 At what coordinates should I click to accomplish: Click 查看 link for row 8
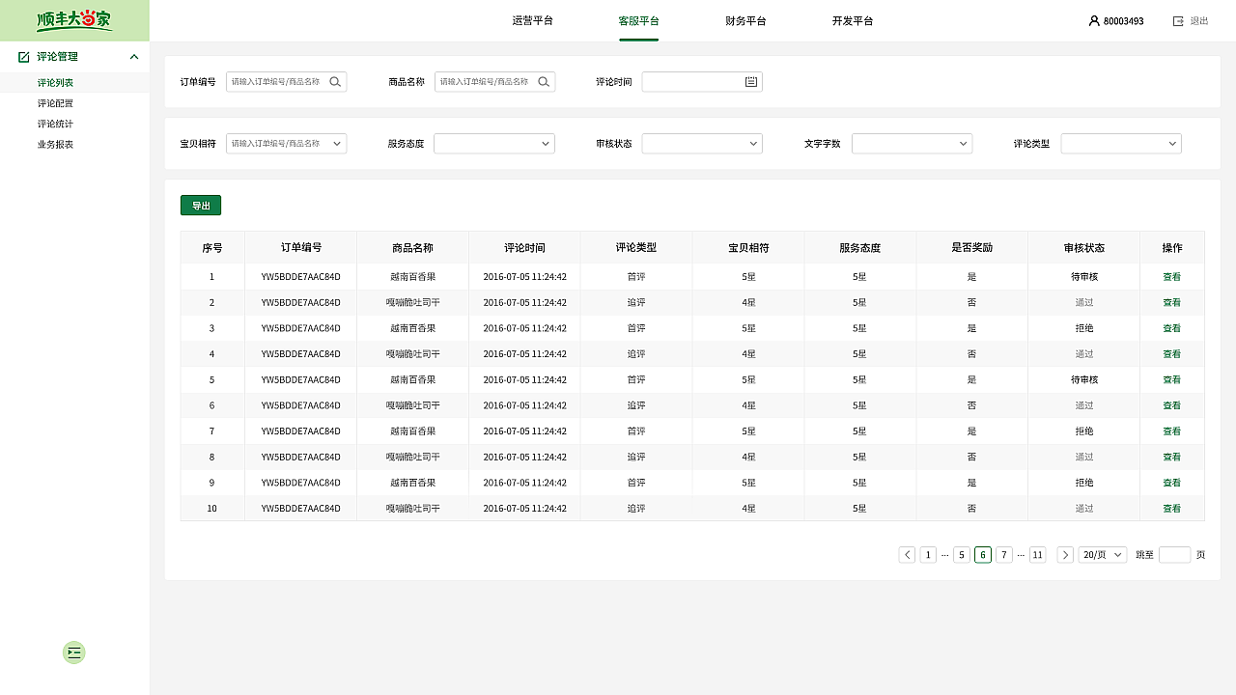click(x=1172, y=457)
